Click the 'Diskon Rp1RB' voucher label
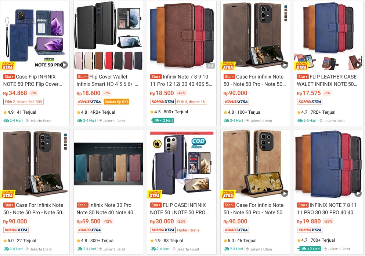This screenshot has width=365, height=256. [116, 102]
